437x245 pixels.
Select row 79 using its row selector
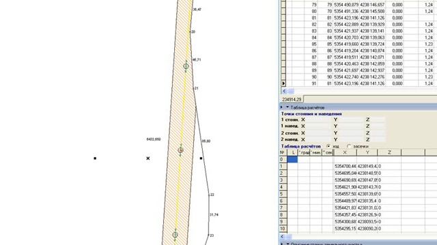click(283, 5)
